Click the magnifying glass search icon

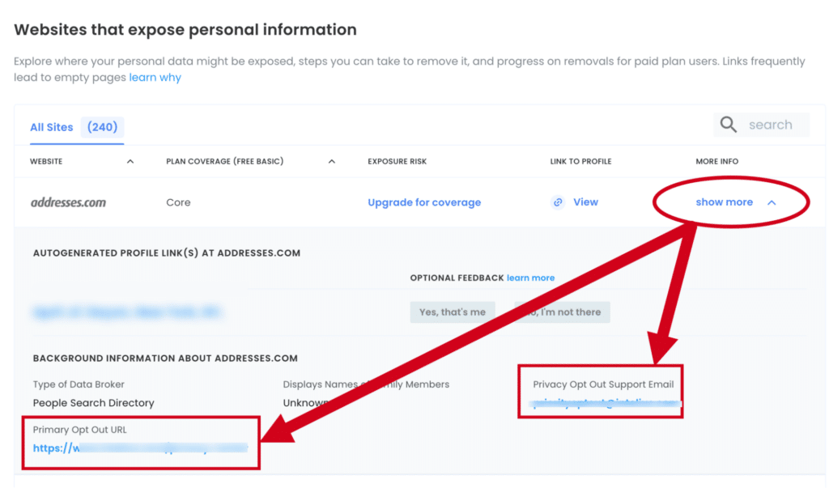click(x=729, y=125)
